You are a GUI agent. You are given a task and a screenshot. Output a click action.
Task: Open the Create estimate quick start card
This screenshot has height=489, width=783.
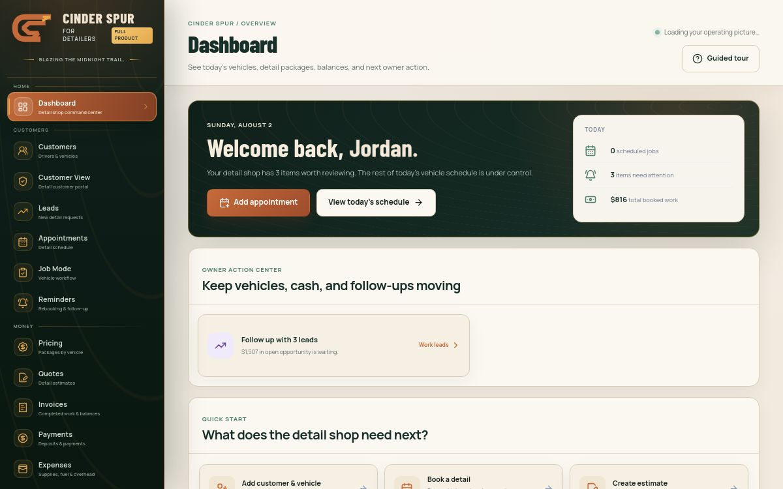point(658,477)
